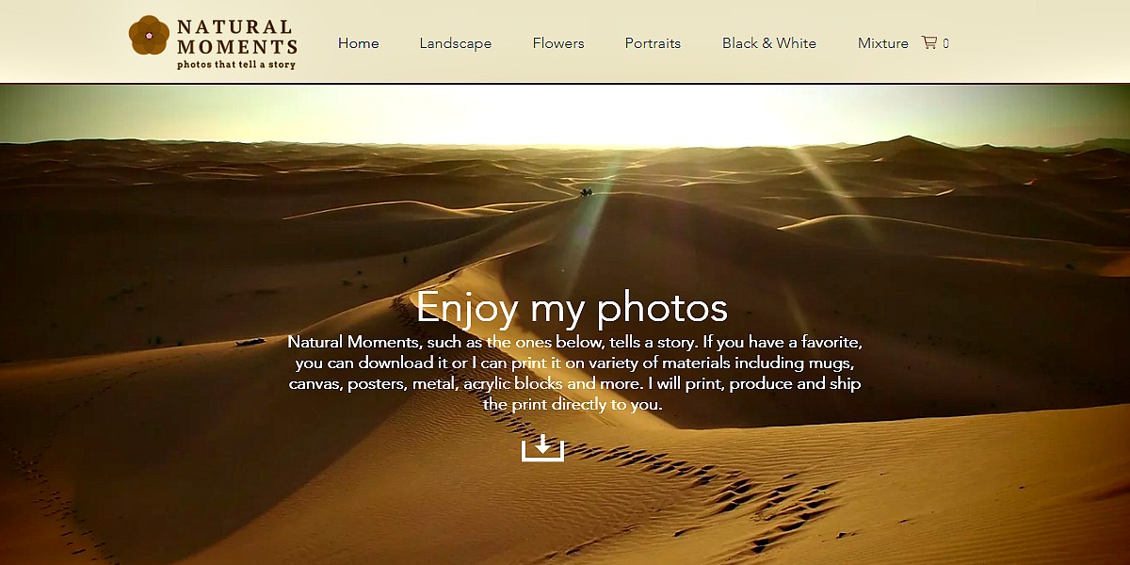
Task: Choose the Mixture menu item
Action: point(883,43)
